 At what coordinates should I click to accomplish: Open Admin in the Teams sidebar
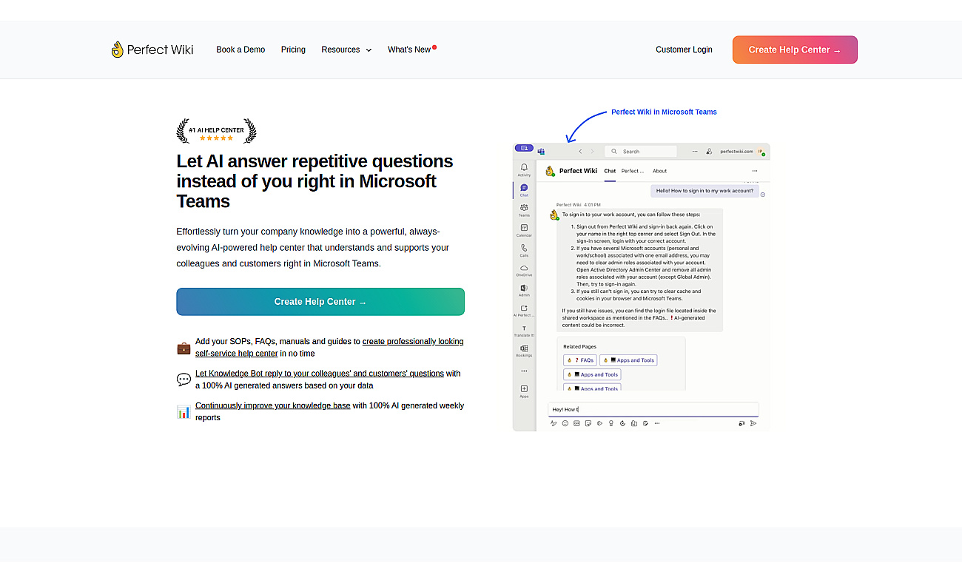(524, 290)
